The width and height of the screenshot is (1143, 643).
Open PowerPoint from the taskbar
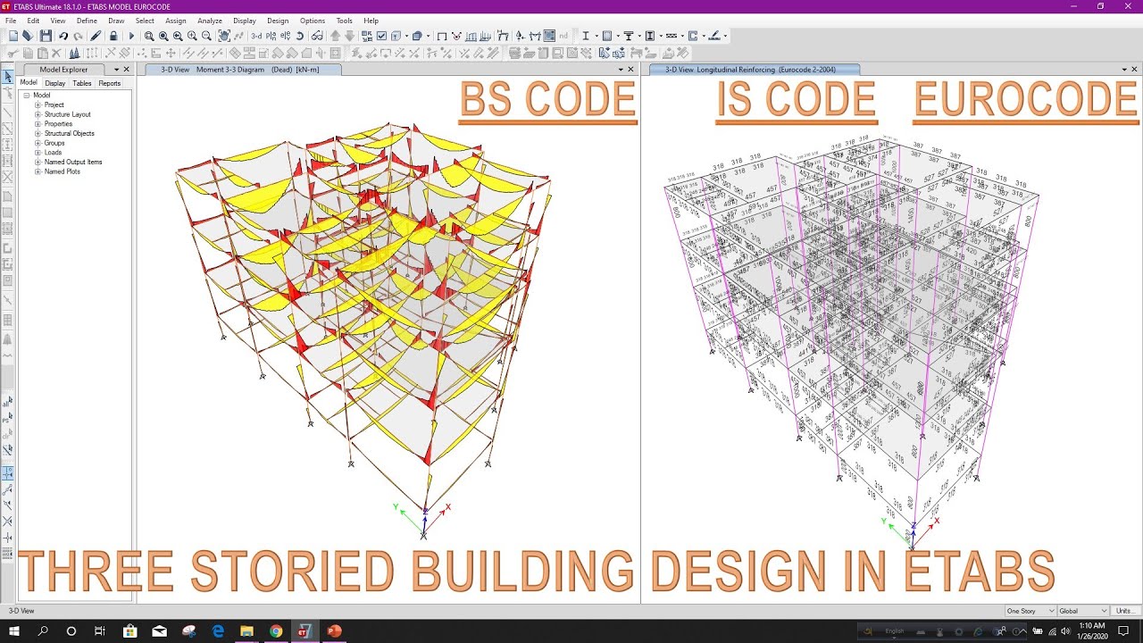point(334,630)
